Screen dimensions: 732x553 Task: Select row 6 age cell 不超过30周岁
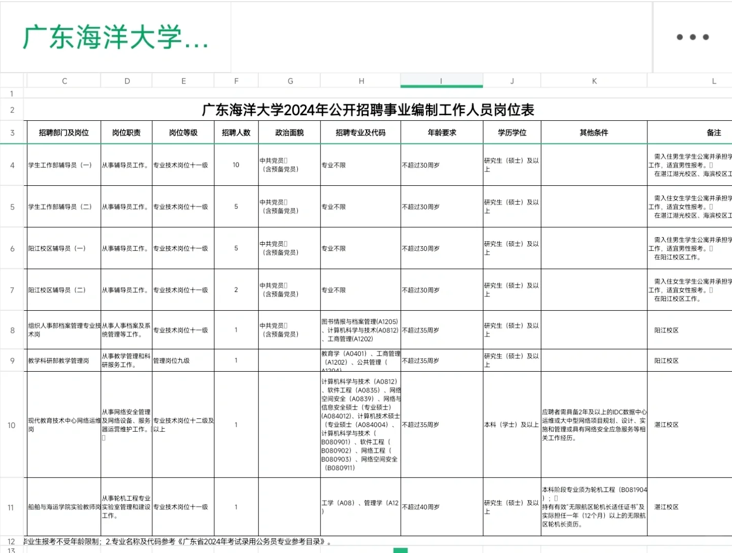point(441,248)
